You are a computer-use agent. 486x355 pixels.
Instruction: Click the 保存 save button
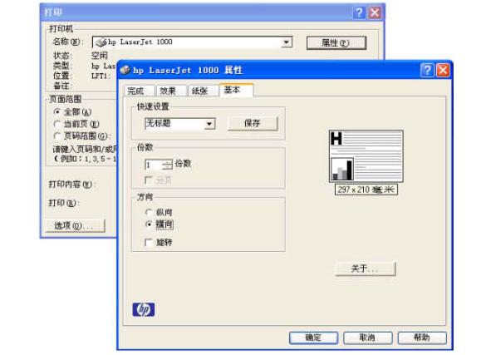pos(253,123)
